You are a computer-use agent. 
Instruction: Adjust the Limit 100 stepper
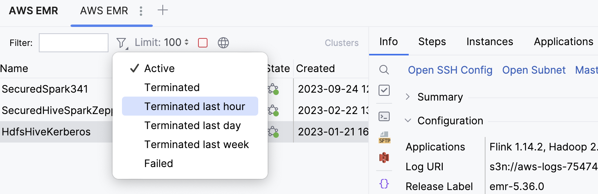(187, 42)
